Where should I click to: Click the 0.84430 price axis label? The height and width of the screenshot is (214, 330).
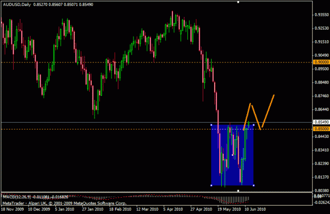322,136
